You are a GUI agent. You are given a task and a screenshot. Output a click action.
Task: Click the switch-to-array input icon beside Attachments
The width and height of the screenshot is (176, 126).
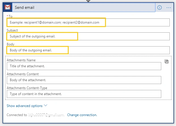(x=166, y=61)
